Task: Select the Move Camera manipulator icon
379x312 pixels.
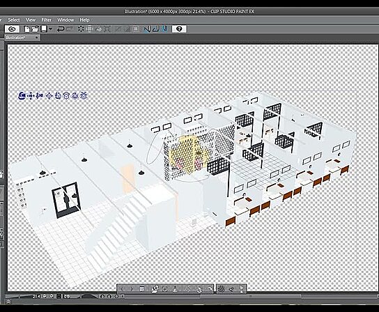Action: [31, 95]
